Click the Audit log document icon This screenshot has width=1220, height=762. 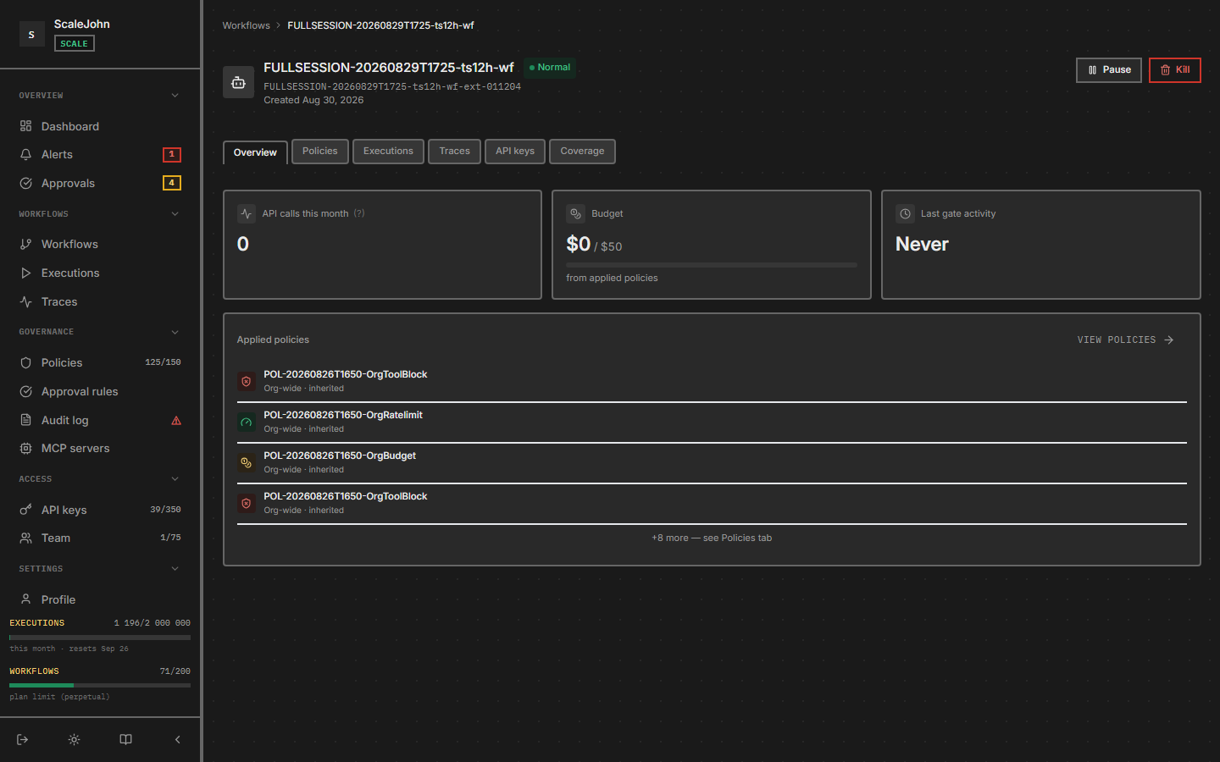pyautogui.click(x=25, y=420)
